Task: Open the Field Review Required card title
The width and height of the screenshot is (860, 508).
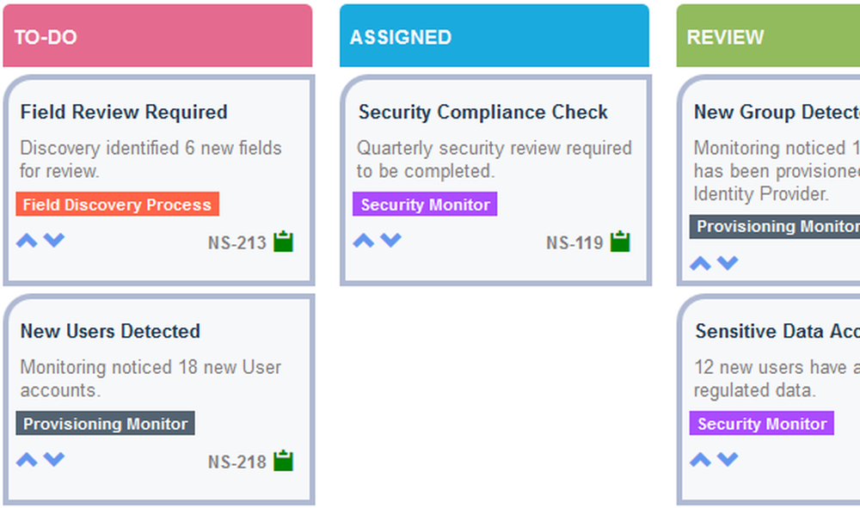Action: coord(124,112)
